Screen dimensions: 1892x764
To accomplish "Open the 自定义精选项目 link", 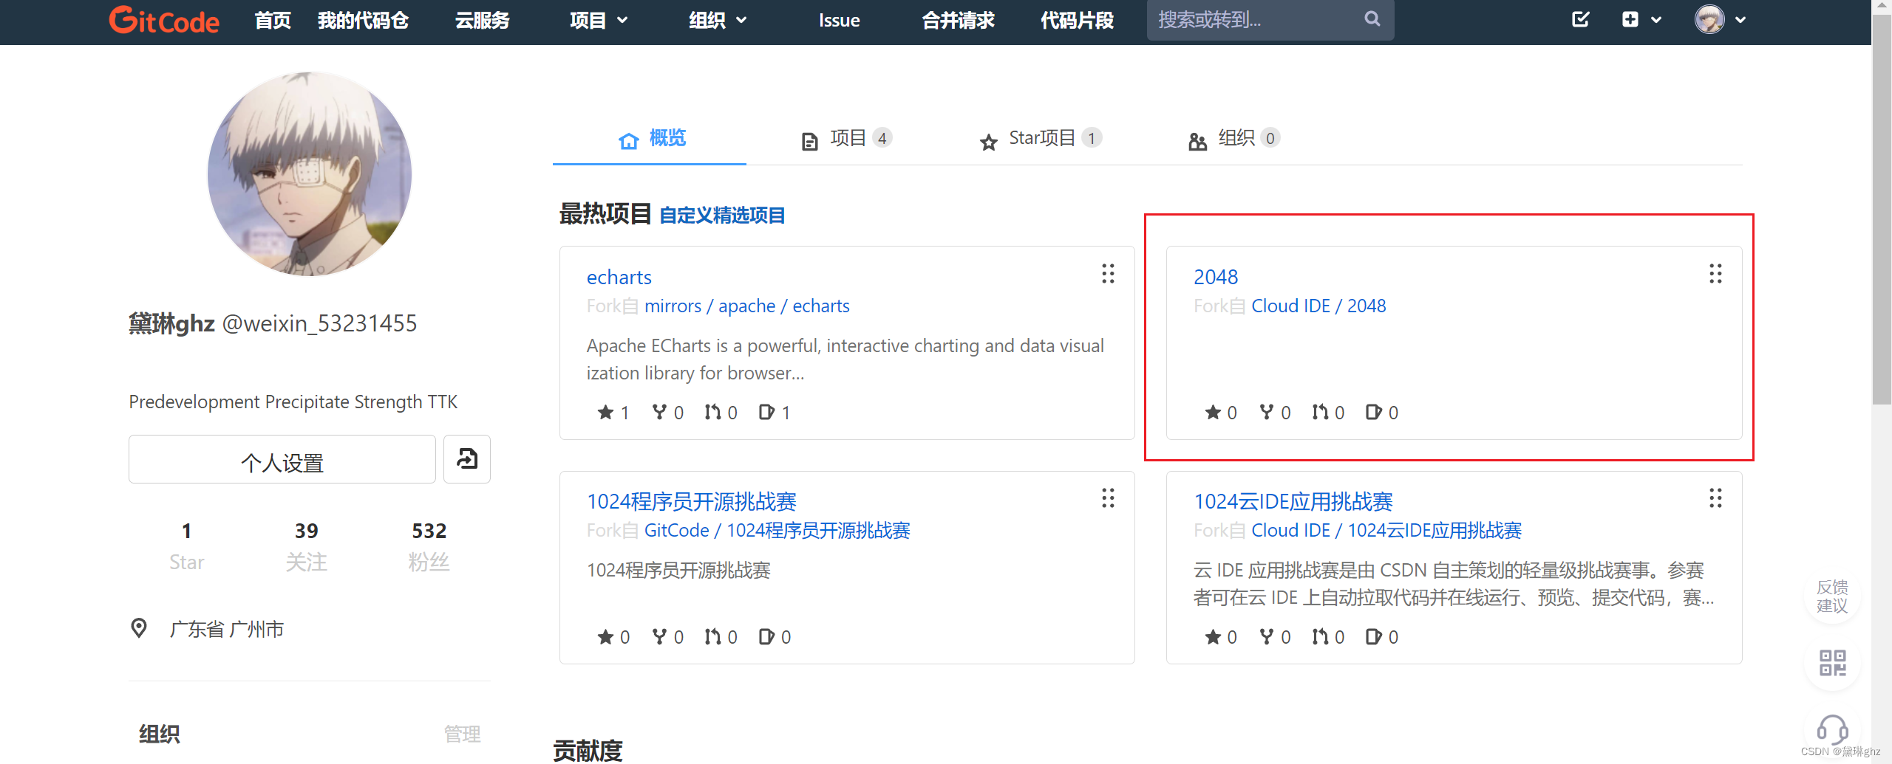I will tap(722, 216).
